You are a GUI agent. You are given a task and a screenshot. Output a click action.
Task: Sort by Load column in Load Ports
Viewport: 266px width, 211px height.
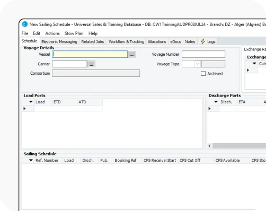[43, 102]
